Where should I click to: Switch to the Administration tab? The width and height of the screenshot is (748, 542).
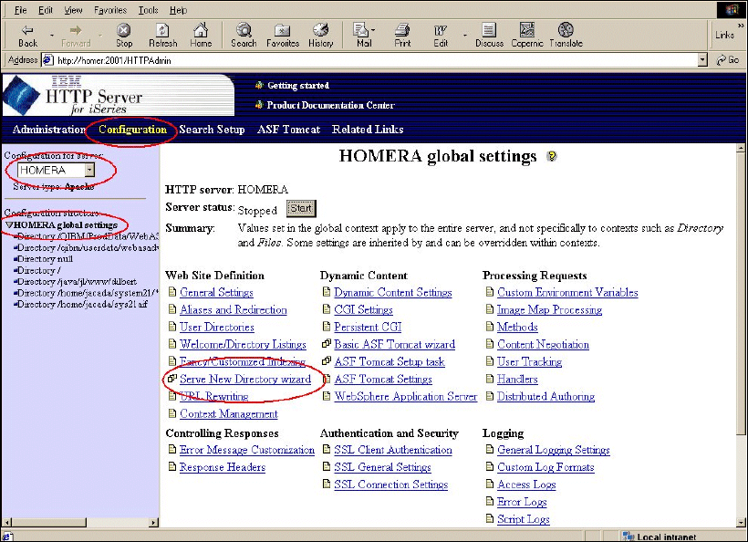click(x=49, y=130)
